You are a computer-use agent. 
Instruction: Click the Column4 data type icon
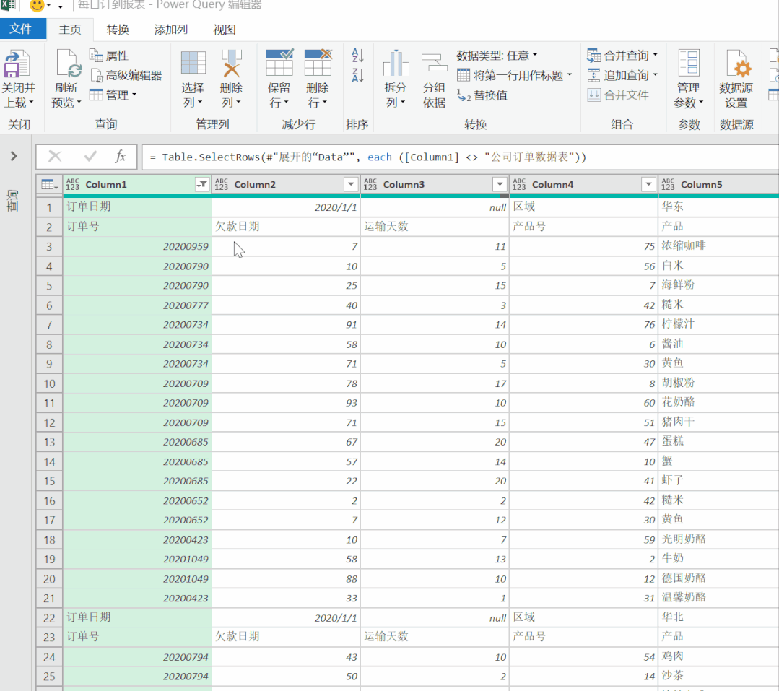pyautogui.click(x=519, y=184)
